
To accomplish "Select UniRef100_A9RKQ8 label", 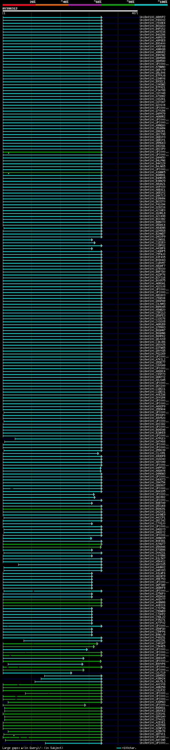I will [x=152, y=49].
